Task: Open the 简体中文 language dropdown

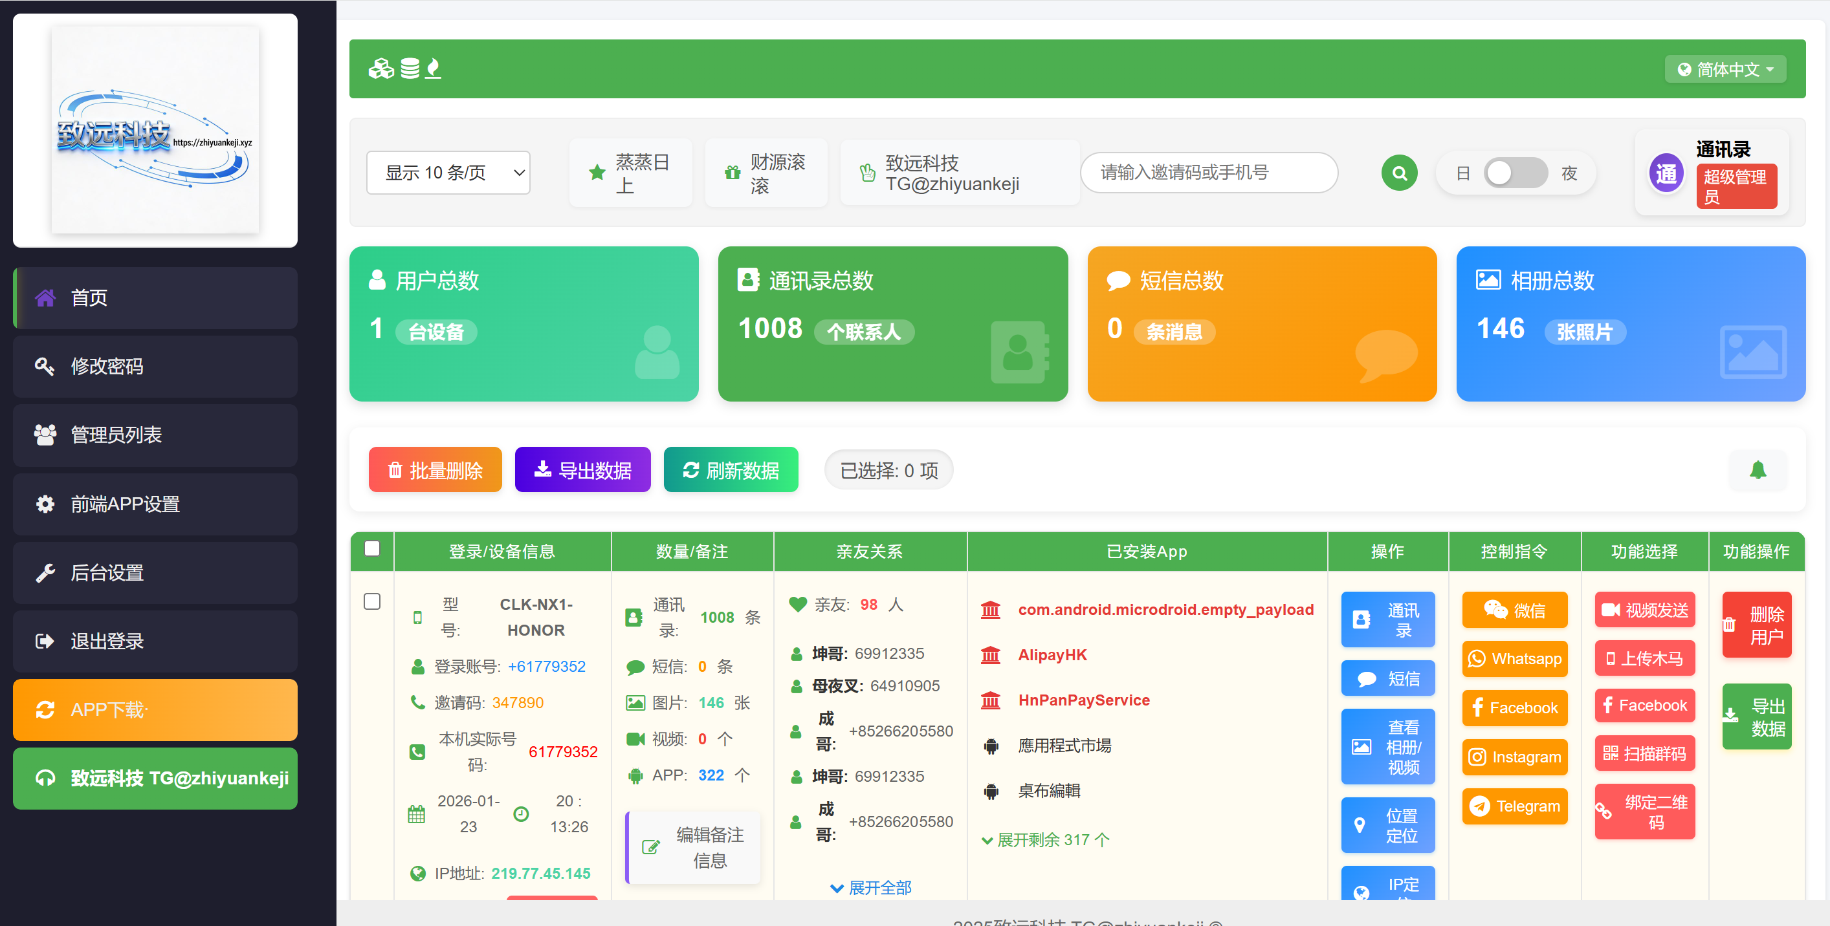Action: tap(1725, 68)
